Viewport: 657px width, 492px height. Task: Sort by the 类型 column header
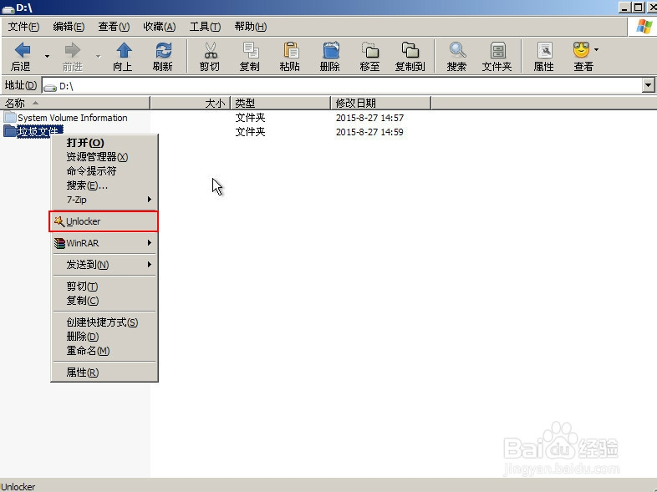(280, 103)
